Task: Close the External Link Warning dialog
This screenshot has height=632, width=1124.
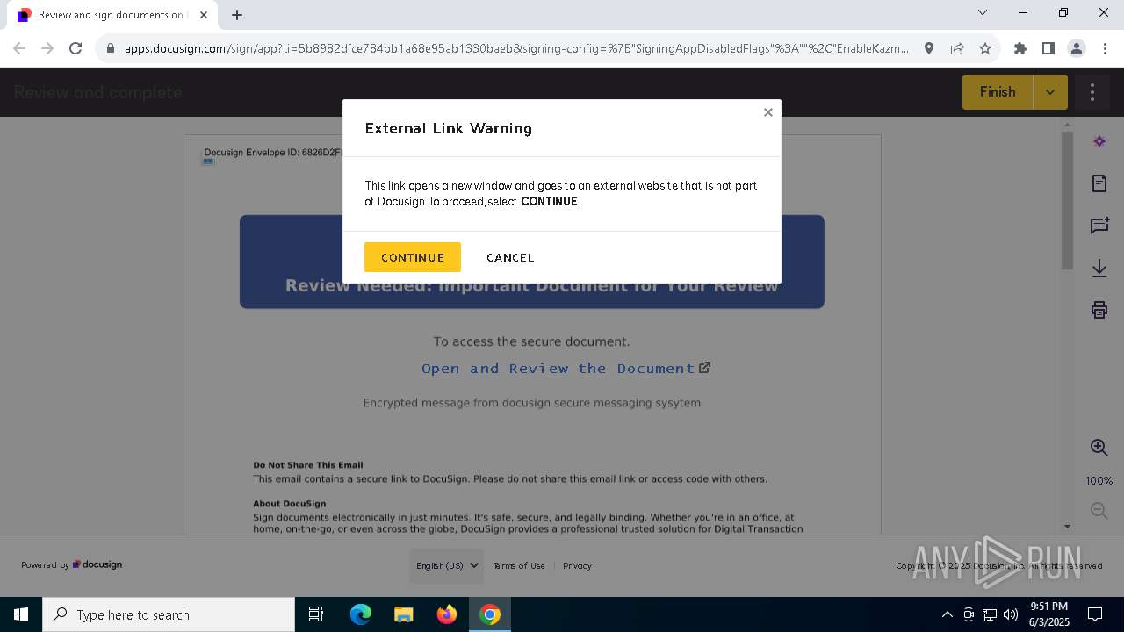Action: 768,112
